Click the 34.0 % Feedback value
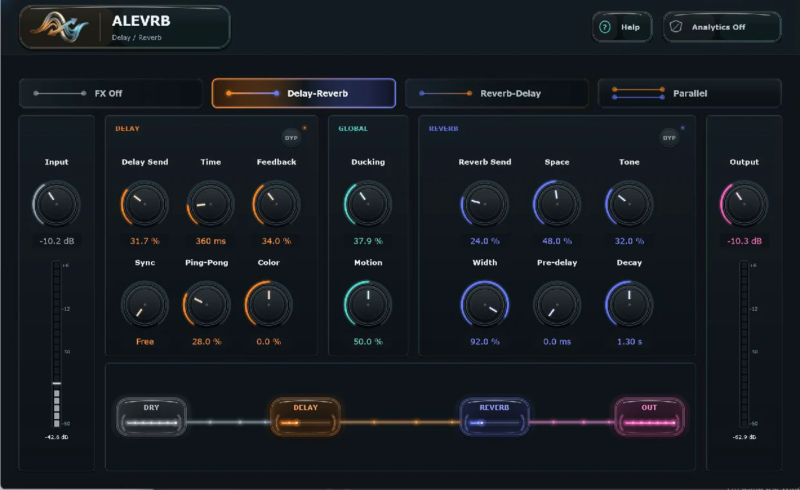 [276, 241]
